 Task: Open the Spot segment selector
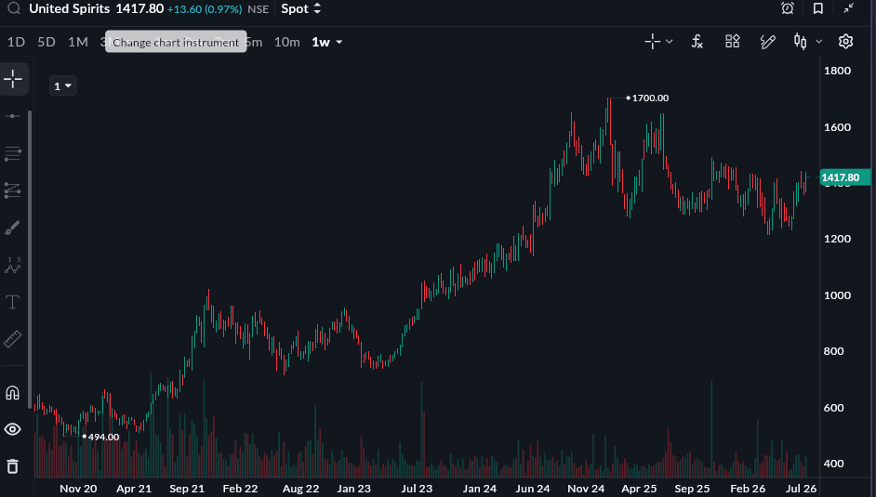(x=301, y=9)
